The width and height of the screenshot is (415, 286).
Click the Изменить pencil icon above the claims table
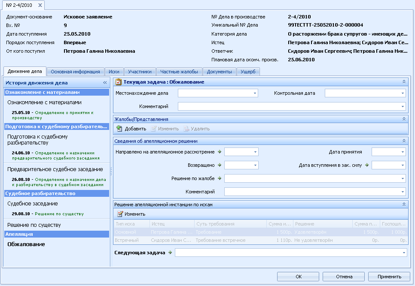pyautogui.click(x=120, y=214)
